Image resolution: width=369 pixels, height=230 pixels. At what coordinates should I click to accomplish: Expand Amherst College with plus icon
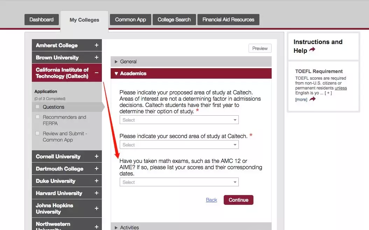96,45
